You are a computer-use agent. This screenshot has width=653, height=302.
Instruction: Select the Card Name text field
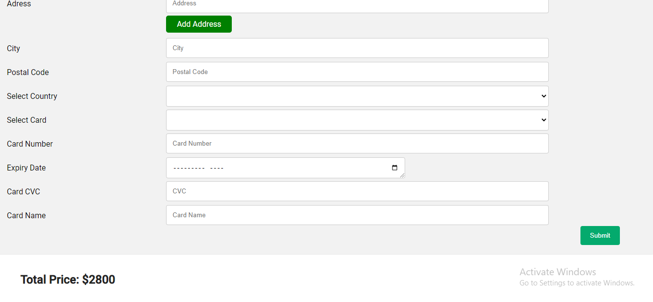357,215
